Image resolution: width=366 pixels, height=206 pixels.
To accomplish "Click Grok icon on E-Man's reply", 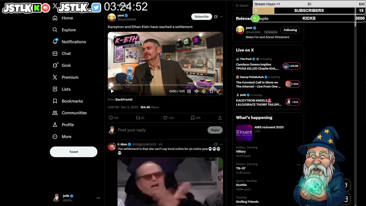I will pos(216,144).
